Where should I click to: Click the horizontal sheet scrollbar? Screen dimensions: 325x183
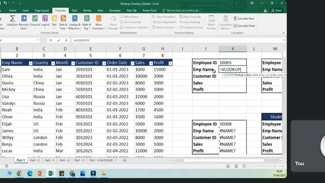pyautogui.click(x=223, y=161)
